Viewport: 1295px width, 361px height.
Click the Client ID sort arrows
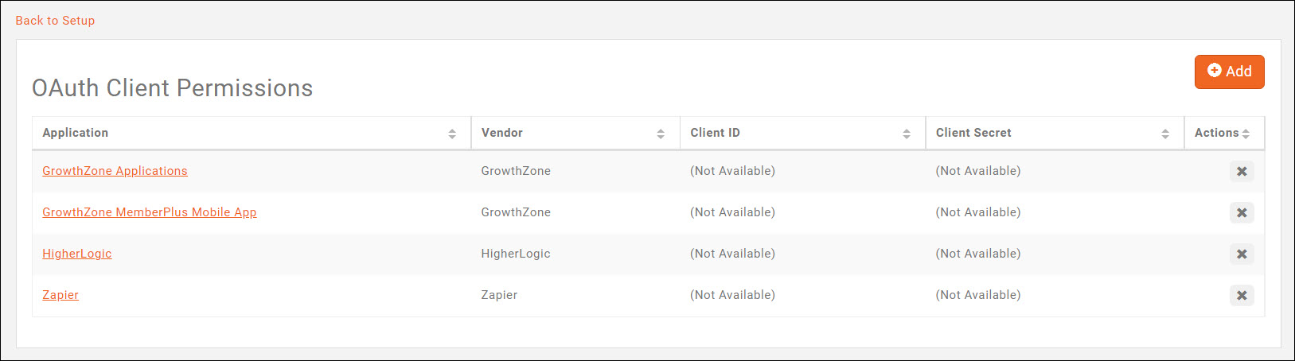[907, 134]
